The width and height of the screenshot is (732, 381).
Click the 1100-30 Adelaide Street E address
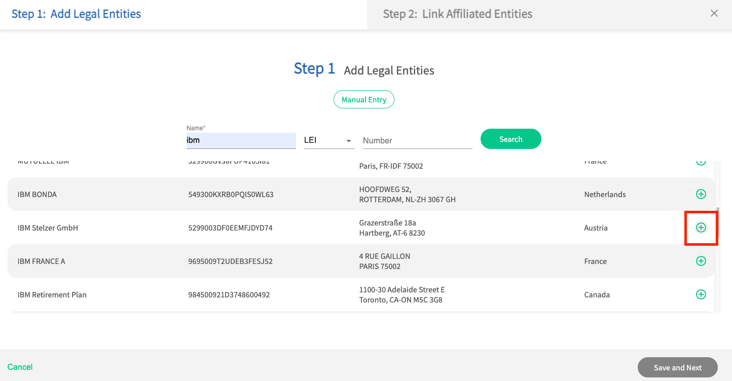[x=402, y=295]
